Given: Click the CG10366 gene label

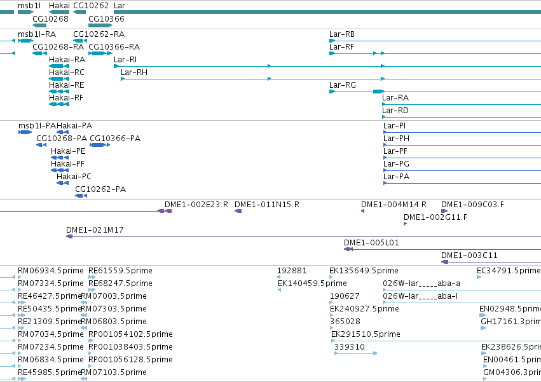Looking at the screenshot, I should pos(106,18).
